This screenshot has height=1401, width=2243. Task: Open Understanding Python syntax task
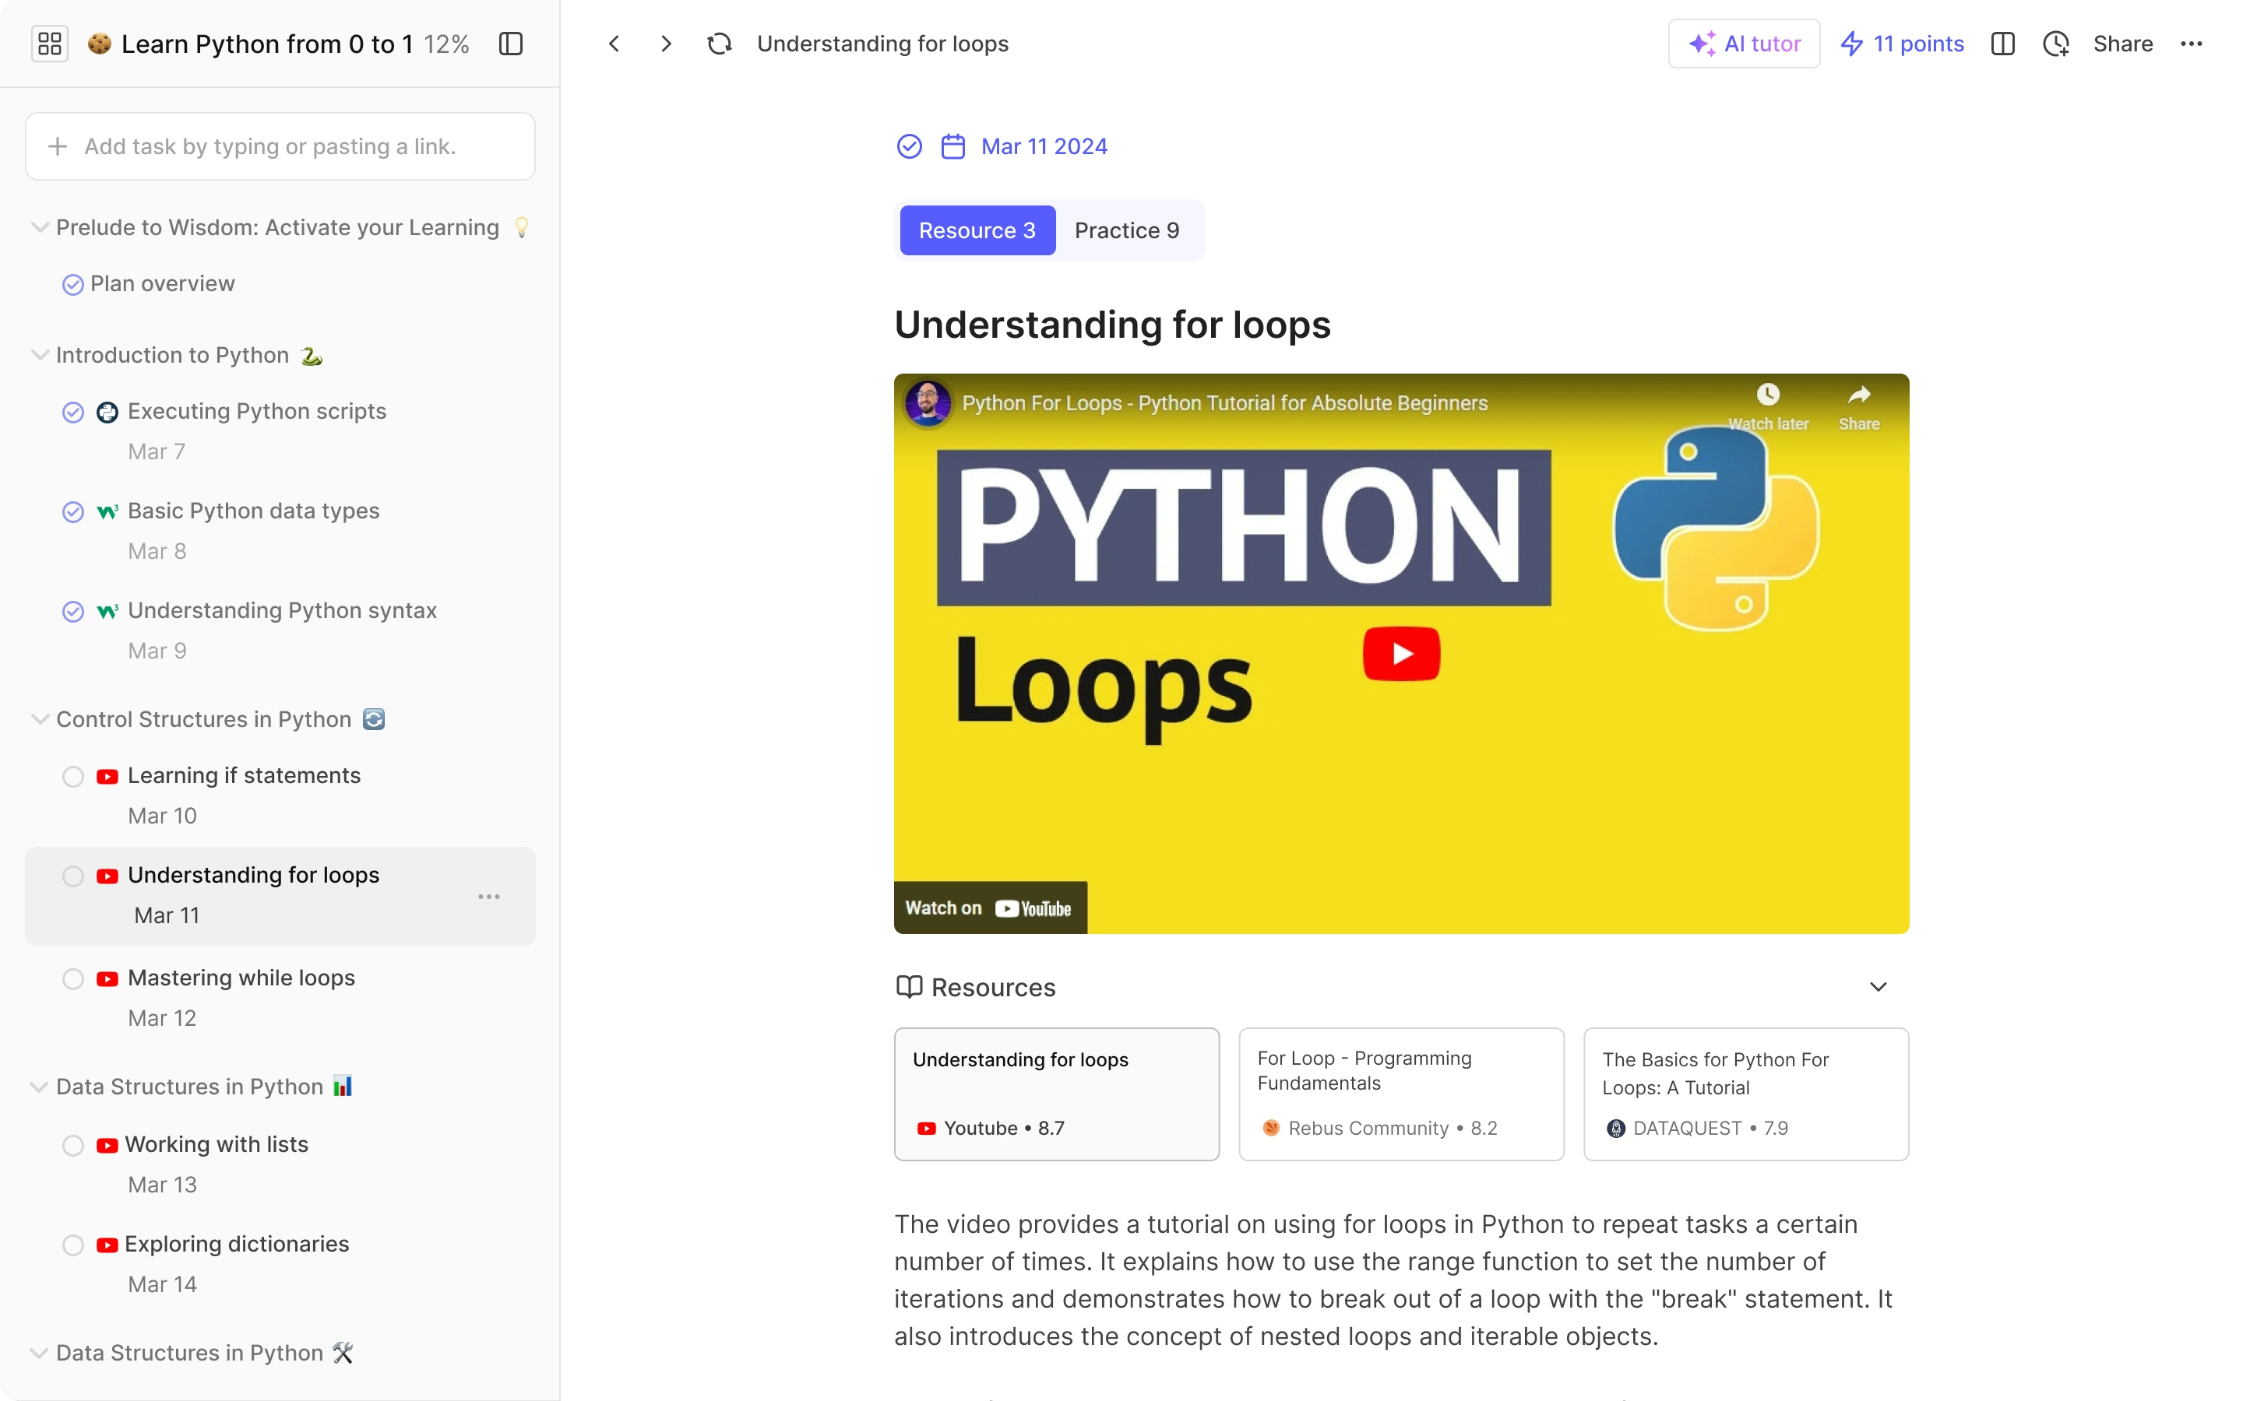point(282,611)
